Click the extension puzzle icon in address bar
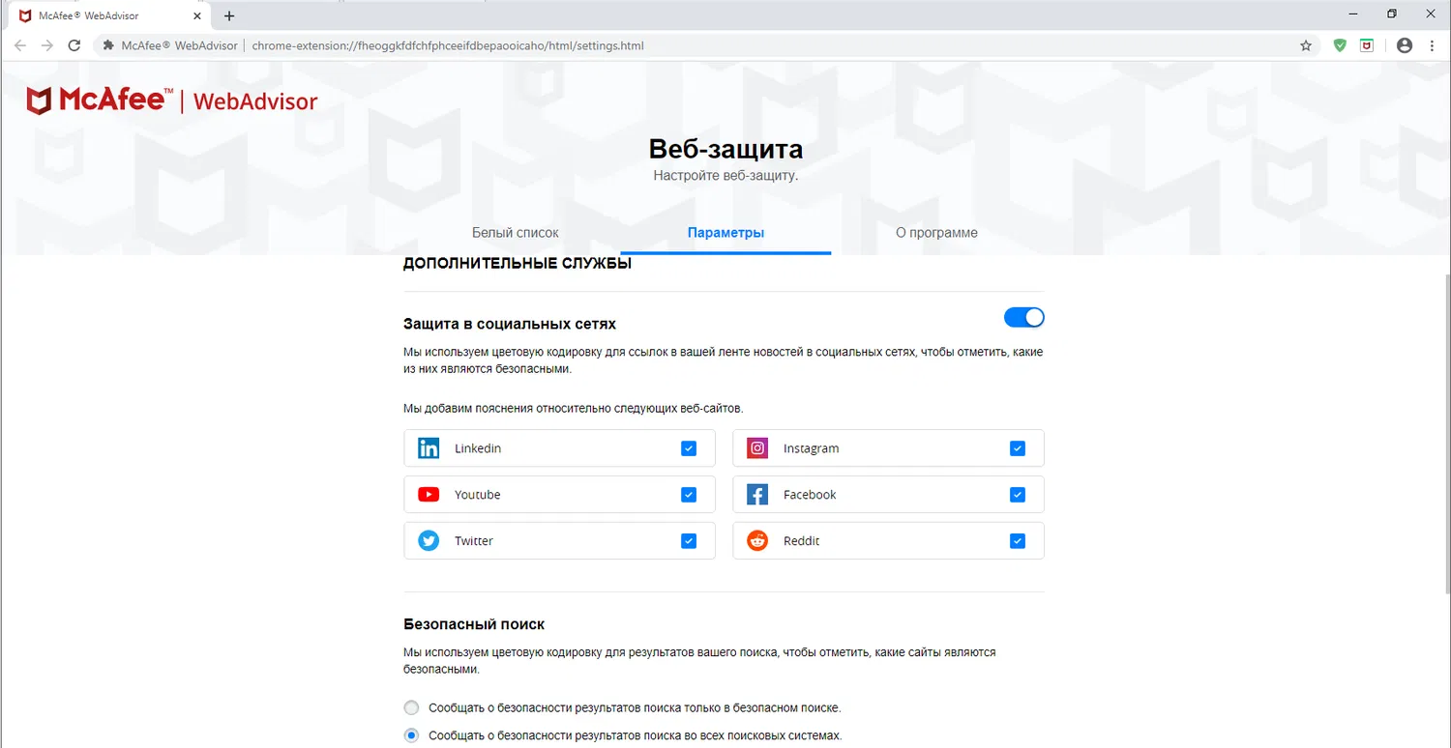Screen dimensions: 1451x748 click(x=106, y=45)
